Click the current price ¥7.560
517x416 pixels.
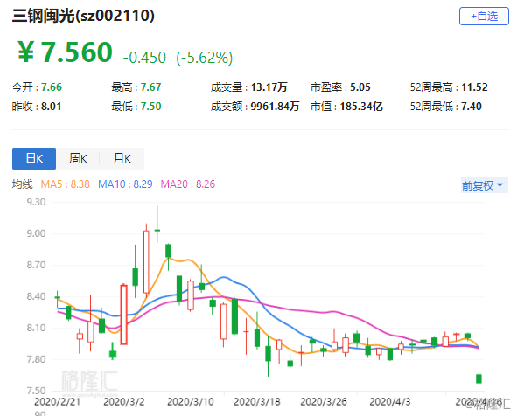65,52
